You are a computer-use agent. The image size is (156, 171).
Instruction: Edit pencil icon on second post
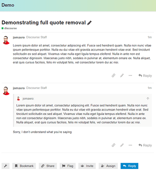[x=122, y=145]
